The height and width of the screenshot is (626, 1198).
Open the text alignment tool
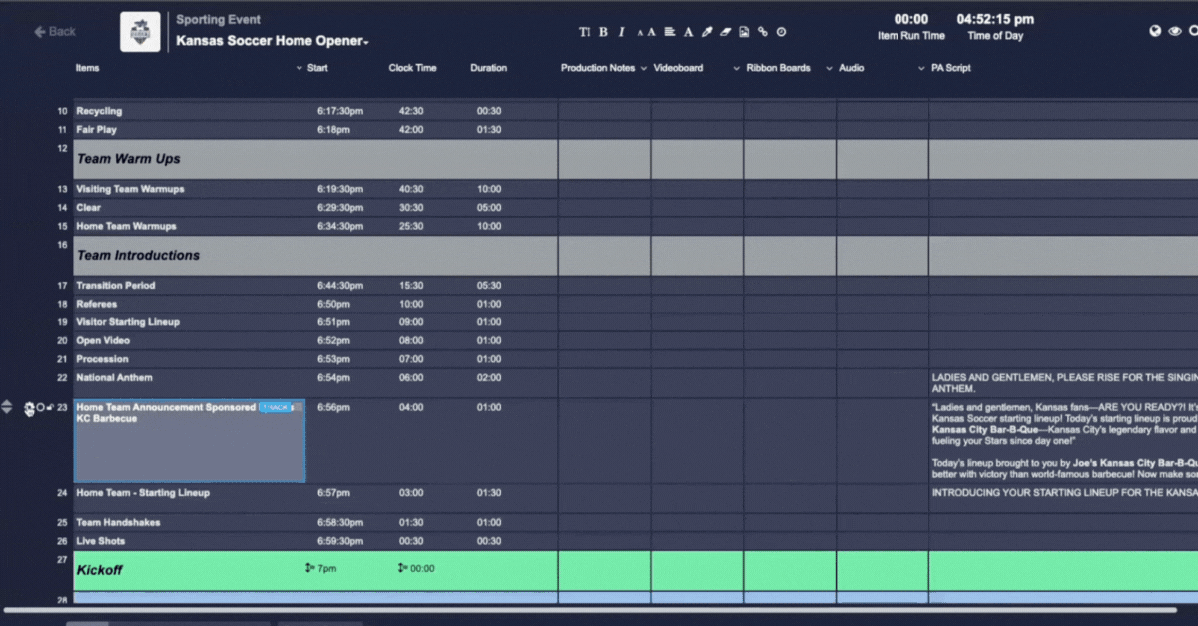(670, 32)
